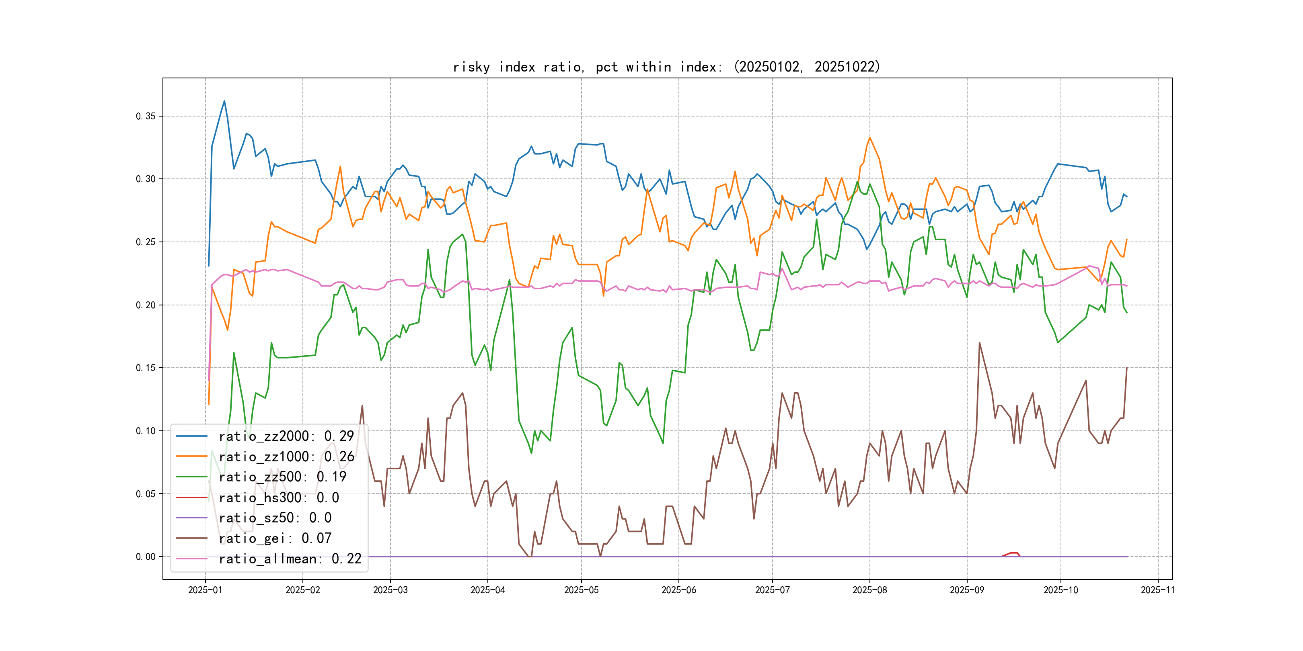Click the 0.20 y-axis tick label
Image resolution: width=1303 pixels, height=651 pixels.
coord(146,305)
